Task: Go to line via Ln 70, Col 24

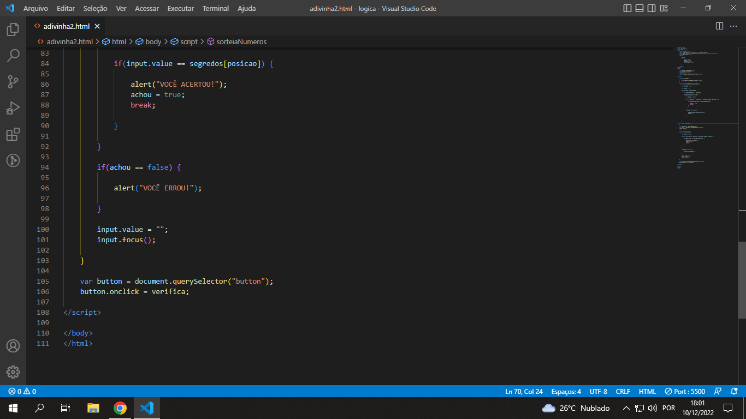Action: click(x=524, y=392)
